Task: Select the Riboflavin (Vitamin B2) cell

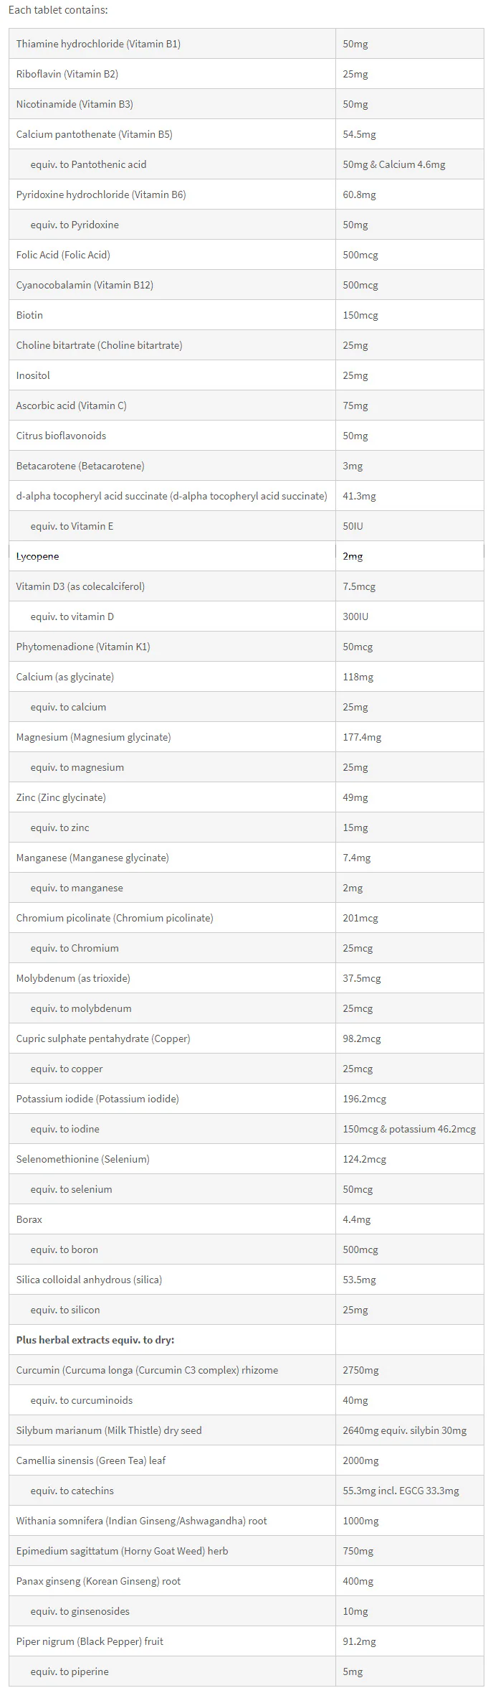Action: click(172, 74)
